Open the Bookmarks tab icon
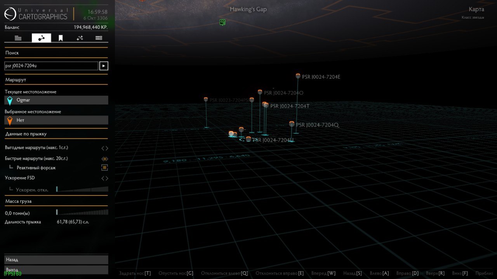 (61, 38)
